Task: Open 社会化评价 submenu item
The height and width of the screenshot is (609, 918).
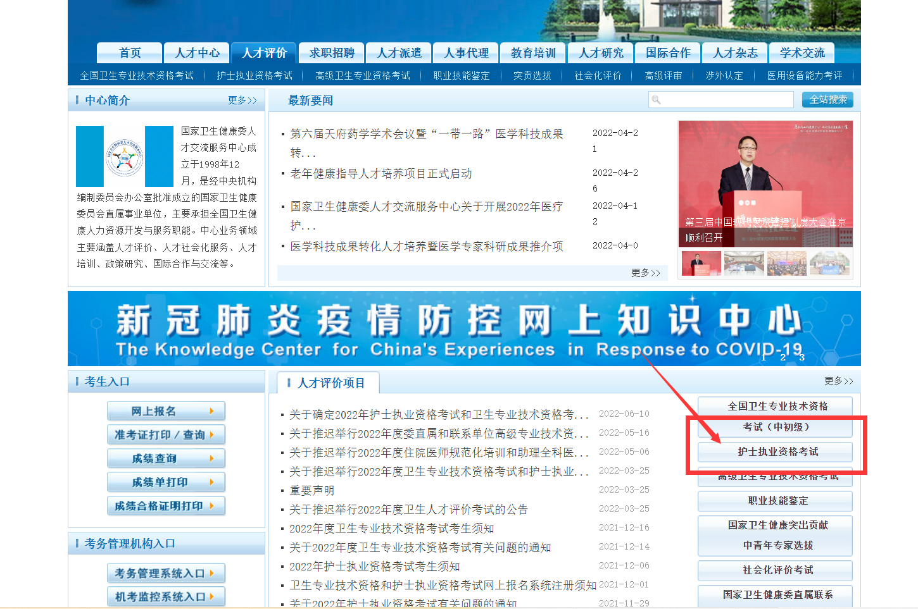Action: [598, 75]
